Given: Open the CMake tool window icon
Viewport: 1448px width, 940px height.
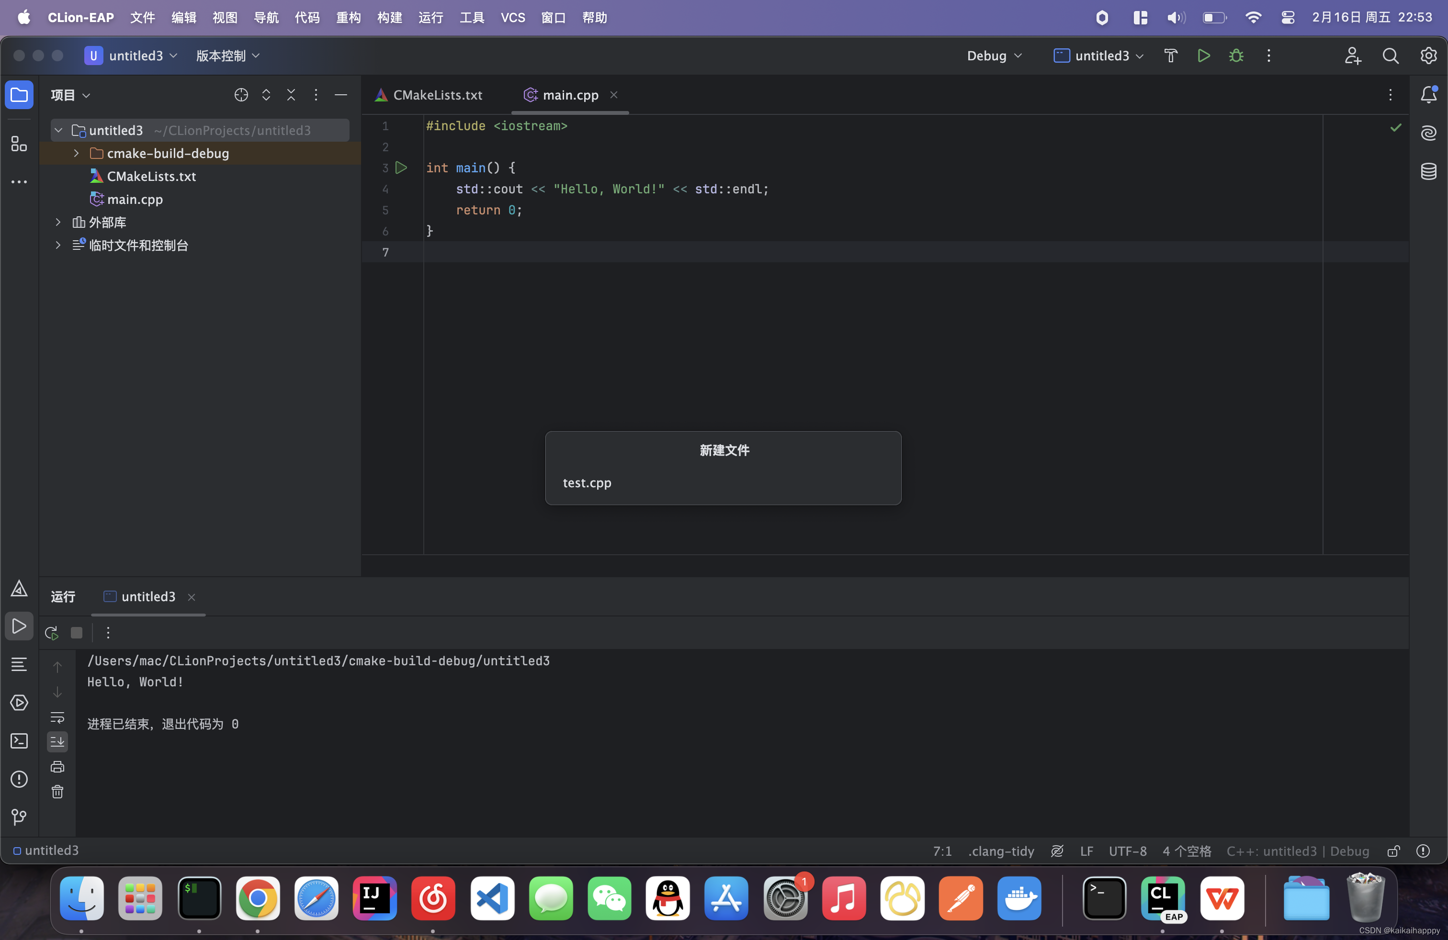Looking at the screenshot, I should click(x=19, y=588).
